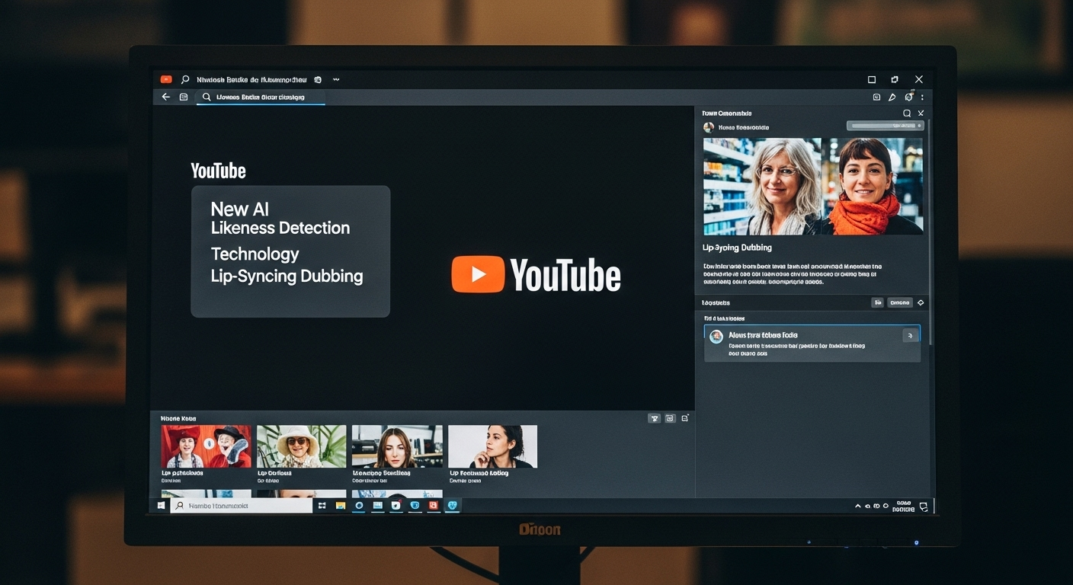
Task: Click the small icon right of the window title
Action: (318, 79)
